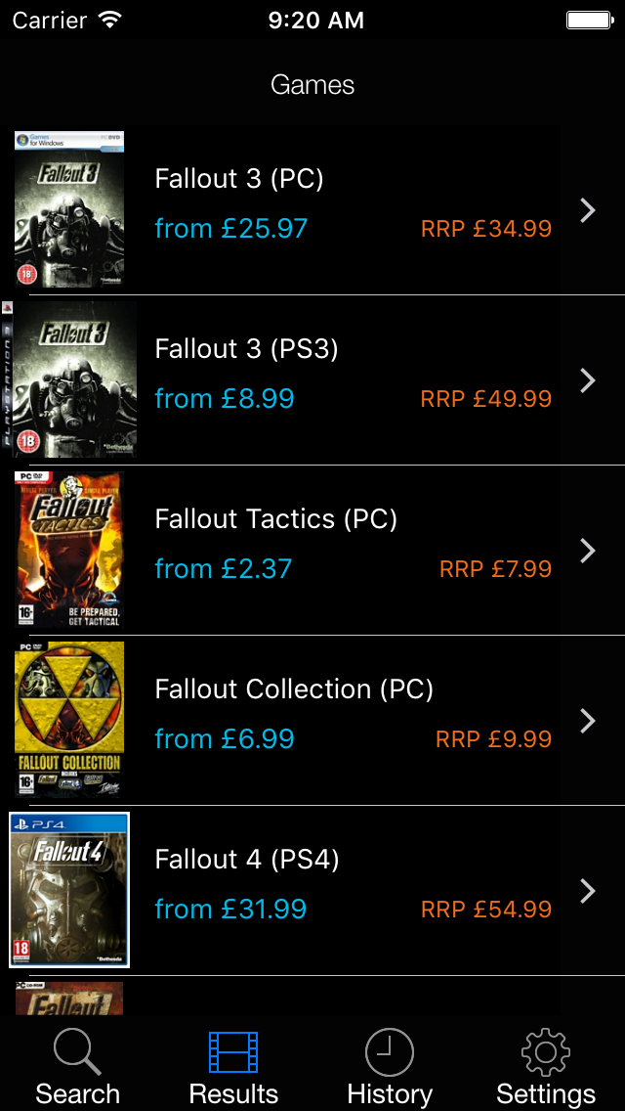Expand the Fallout Tactics (PC) chevron
This screenshot has width=625, height=1111.
coord(588,550)
